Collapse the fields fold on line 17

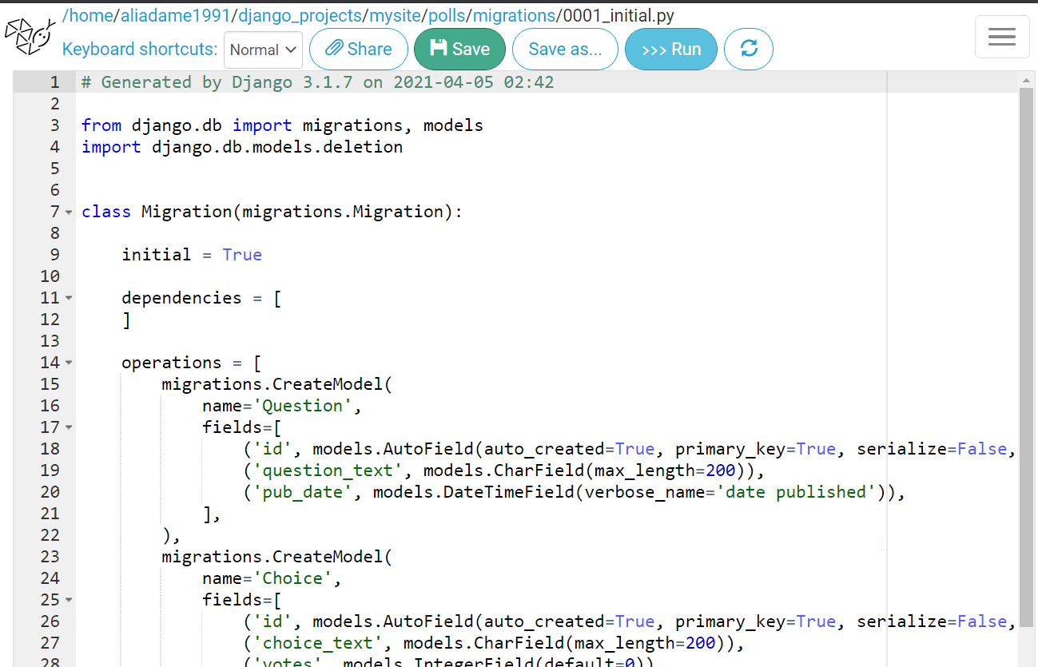coord(69,428)
